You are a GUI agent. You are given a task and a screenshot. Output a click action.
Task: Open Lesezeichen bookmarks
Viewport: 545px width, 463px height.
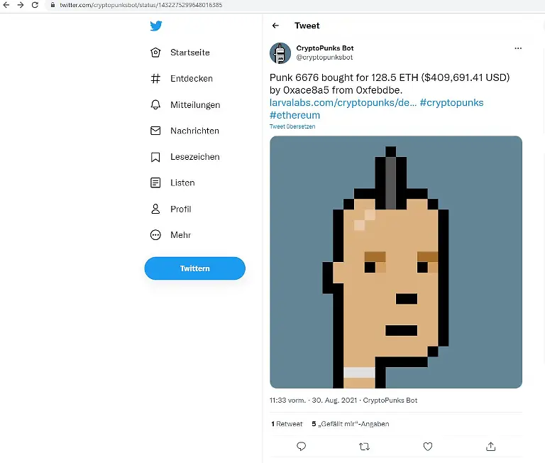pos(194,157)
